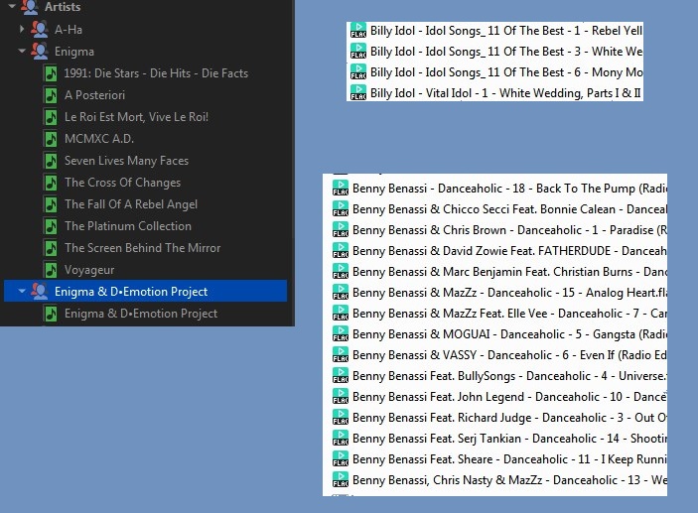The image size is (698, 513).
Task: Click FLAC icon for Vital Idol file
Action: 357,93
